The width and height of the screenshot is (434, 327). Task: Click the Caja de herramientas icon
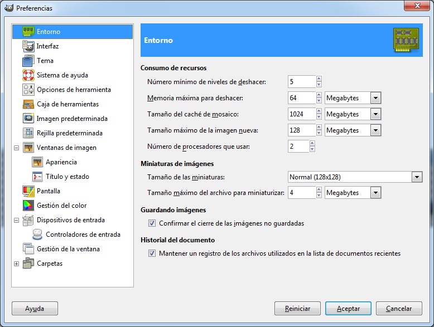click(x=28, y=104)
